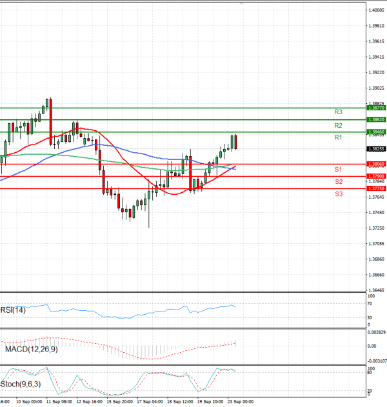The width and height of the screenshot is (387, 407).
Task: Click the 15 Sep 20:00 time label
Action: tap(120, 402)
